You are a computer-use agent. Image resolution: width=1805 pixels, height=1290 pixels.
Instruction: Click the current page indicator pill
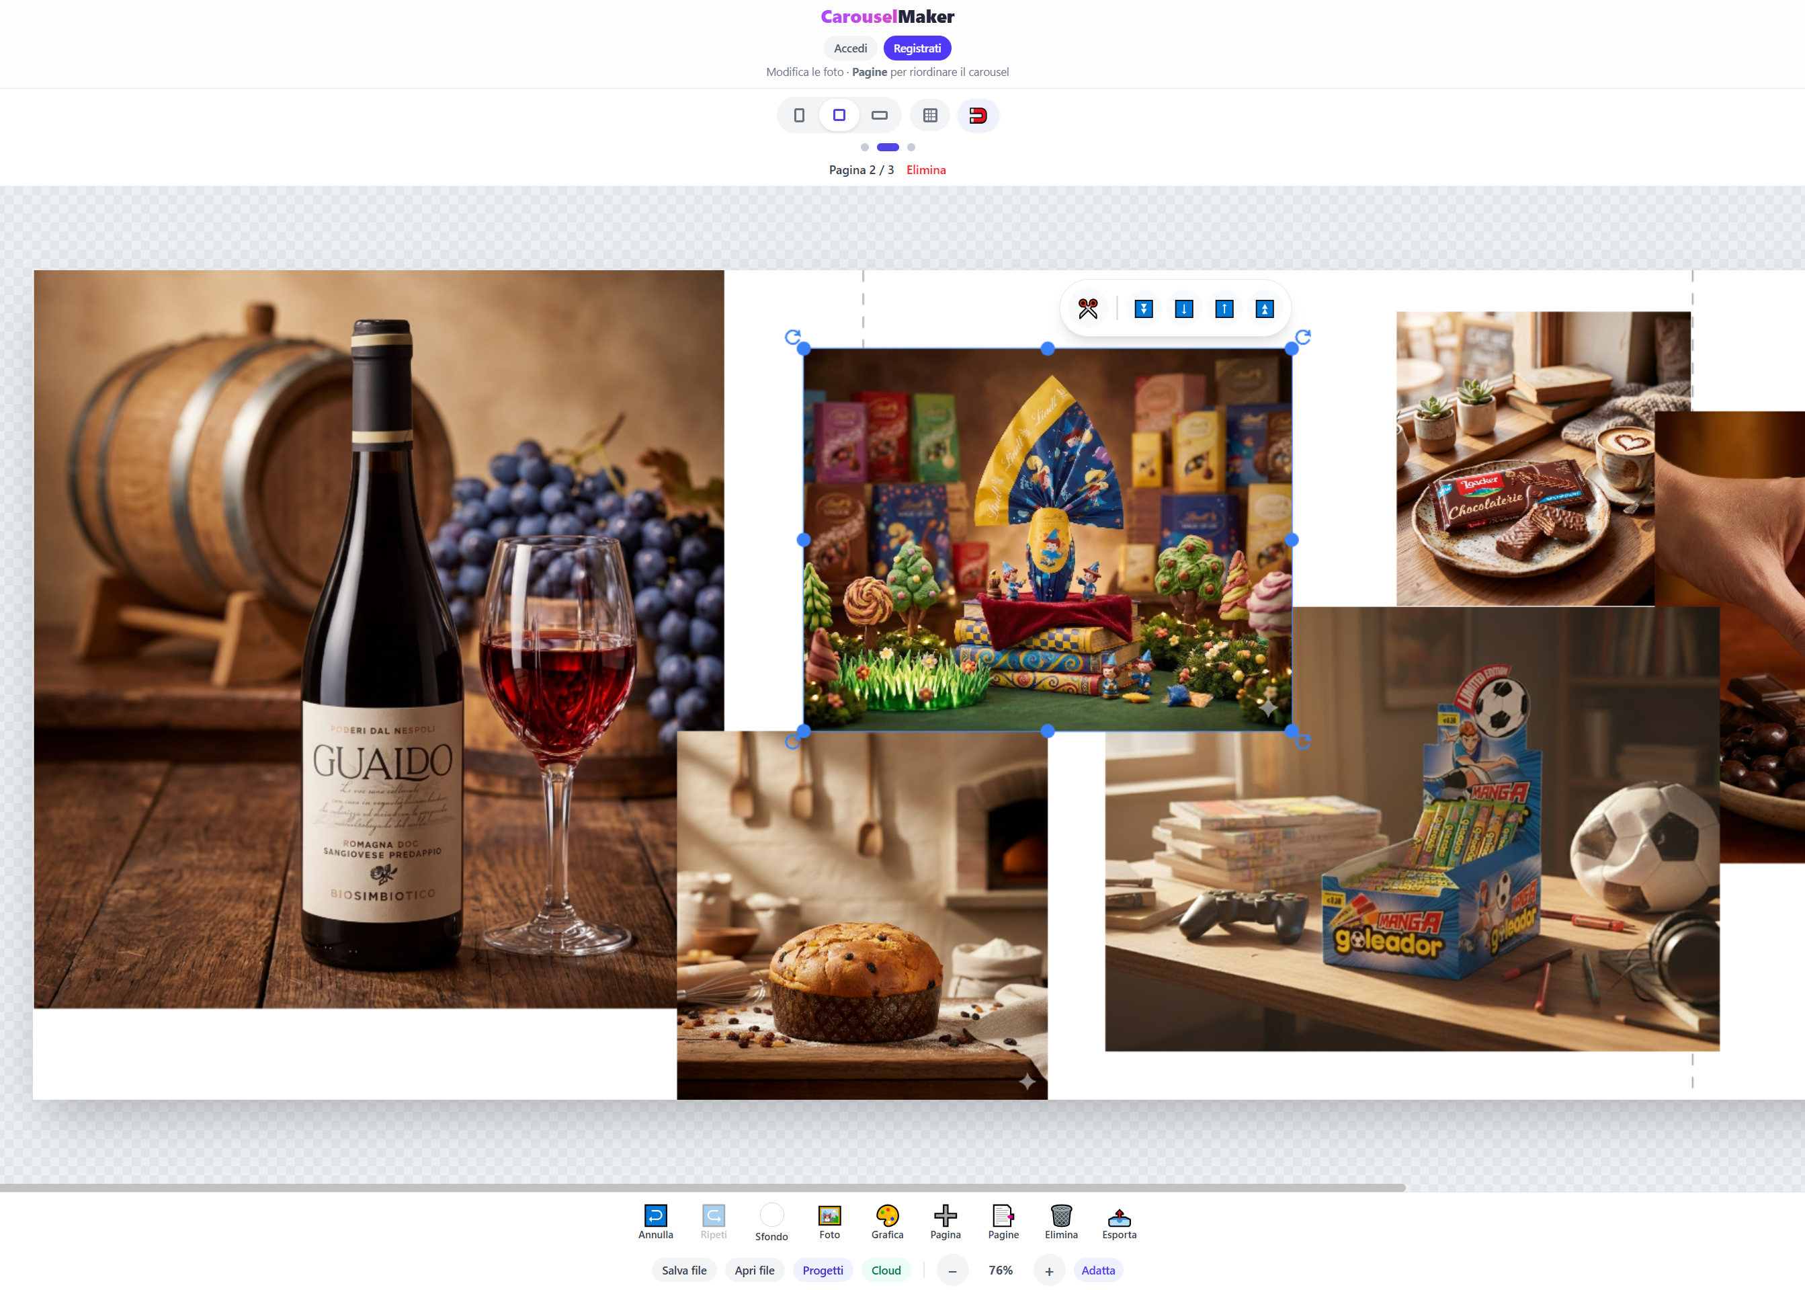coord(888,147)
